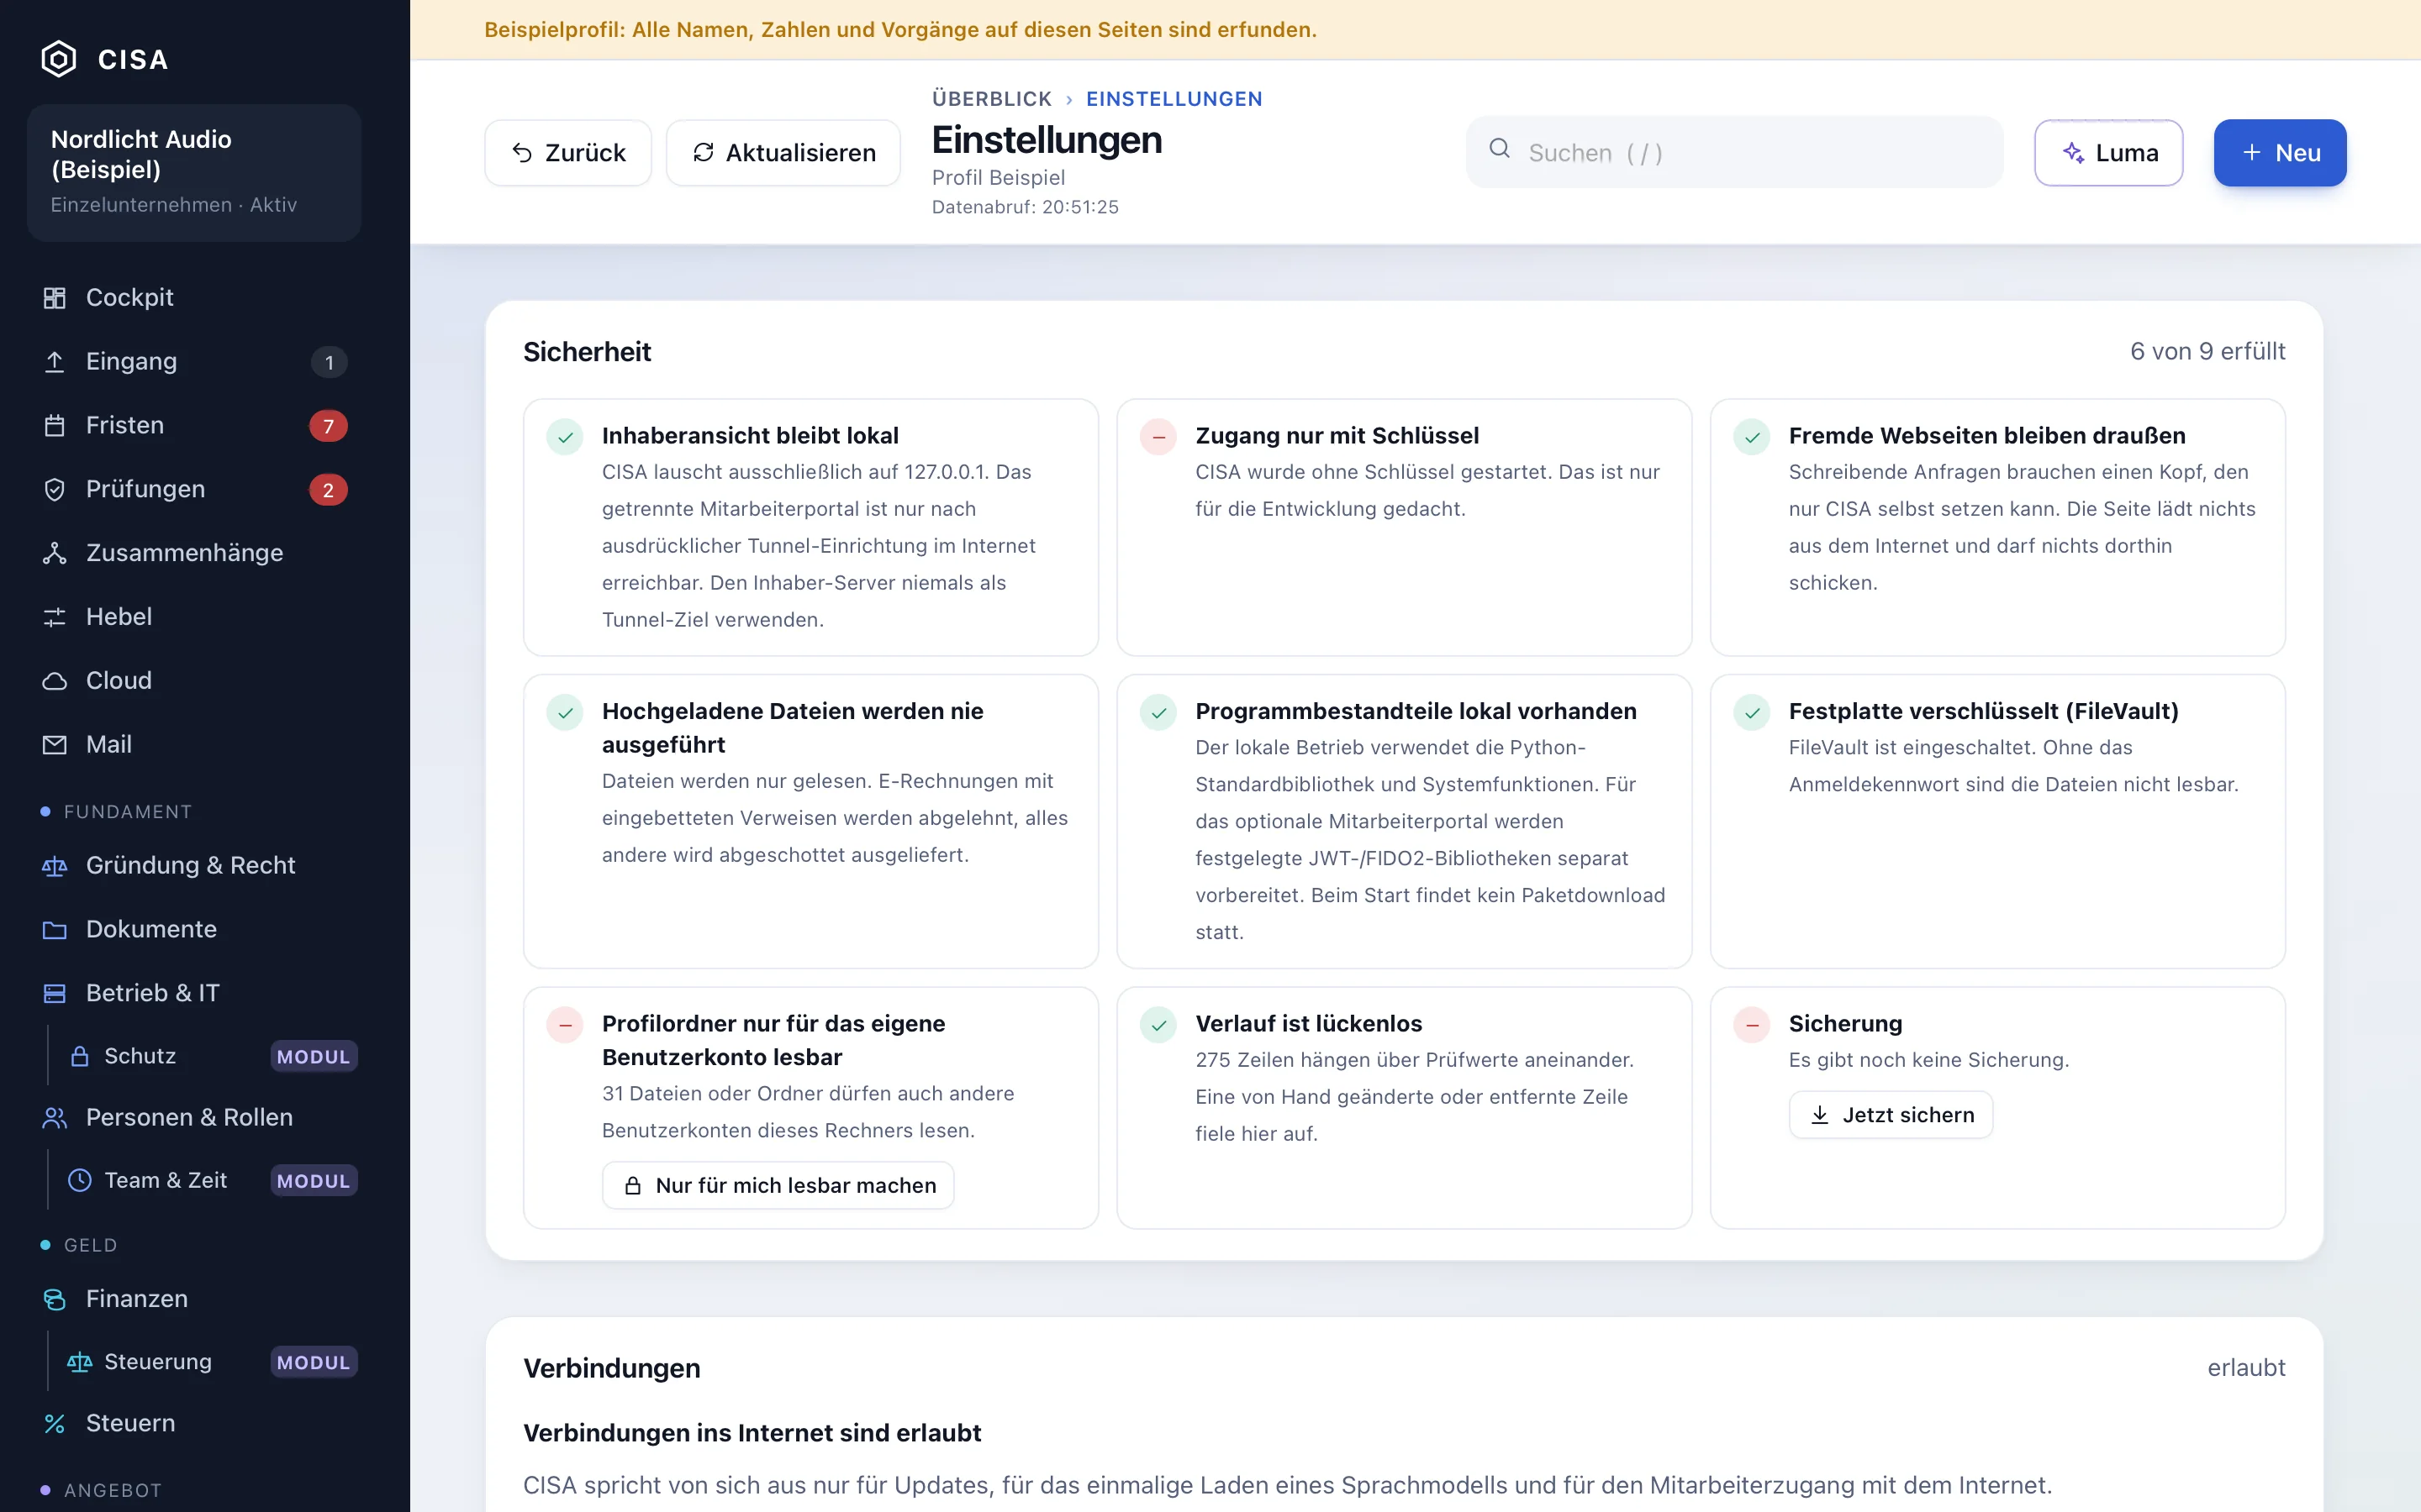The height and width of the screenshot is (1512, 2421).
Task: Open the Cockpit dashboard icon
Action: tap(54, 298)
